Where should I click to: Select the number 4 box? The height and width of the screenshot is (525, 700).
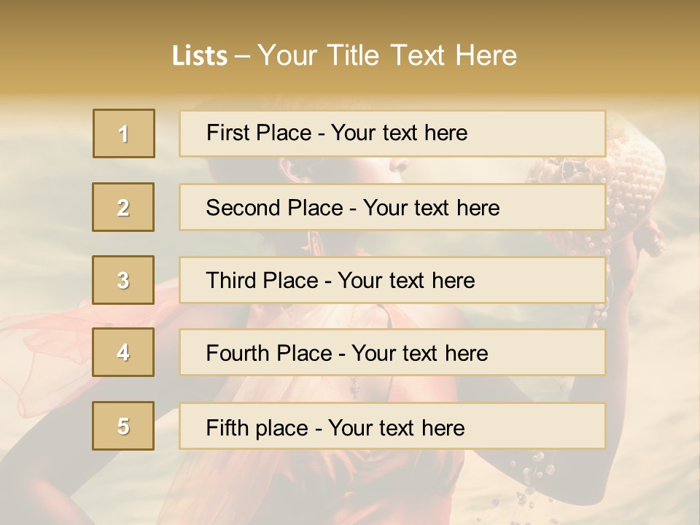click(x=123, y=352)
